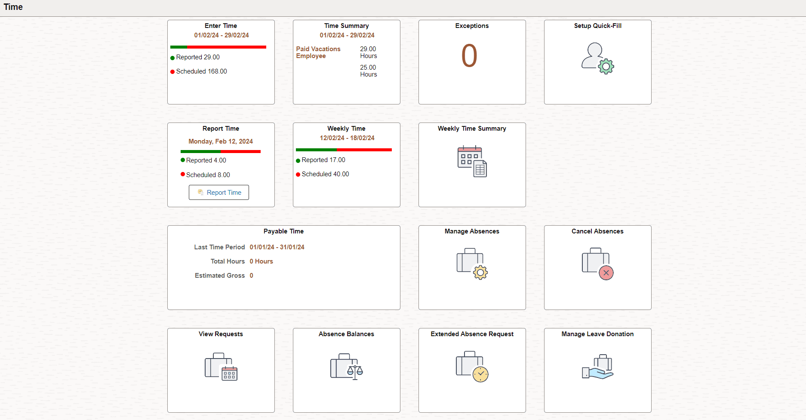806x420 pixels.
Task: Open the View Requests suitcase calendar icon
Action: point(221,367)
